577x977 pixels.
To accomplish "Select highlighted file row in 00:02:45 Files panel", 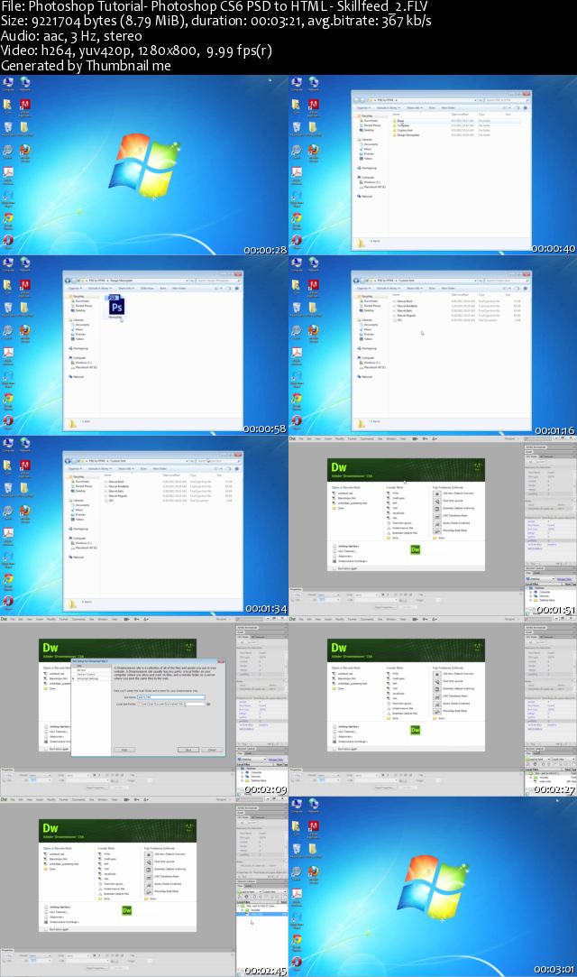I will pos(261,914).
